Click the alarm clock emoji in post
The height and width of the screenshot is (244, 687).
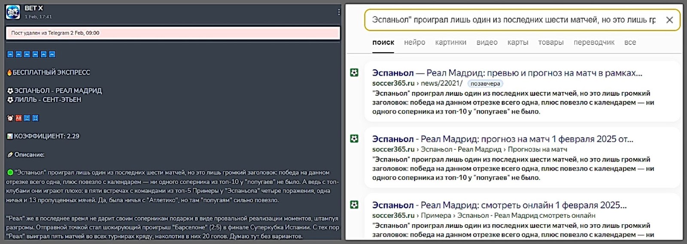click(10, 118)
